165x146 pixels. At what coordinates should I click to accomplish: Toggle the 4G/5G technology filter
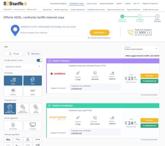[x=33, y=91]
